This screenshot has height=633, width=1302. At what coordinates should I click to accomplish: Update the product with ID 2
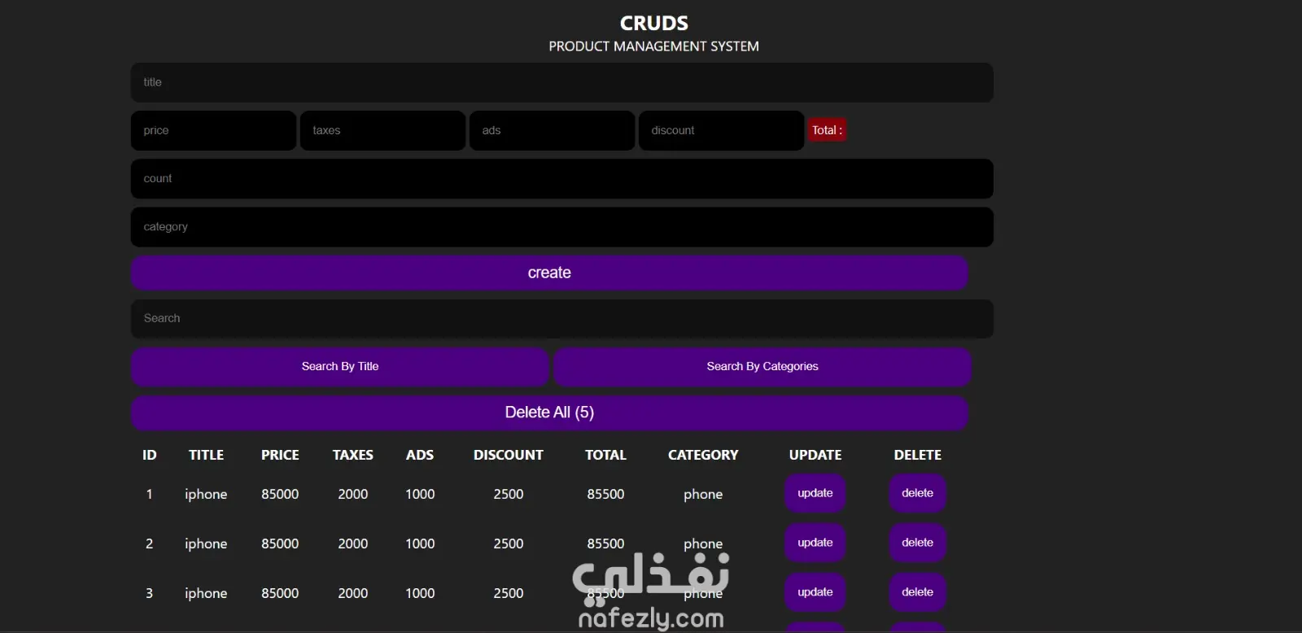[815, 543]
